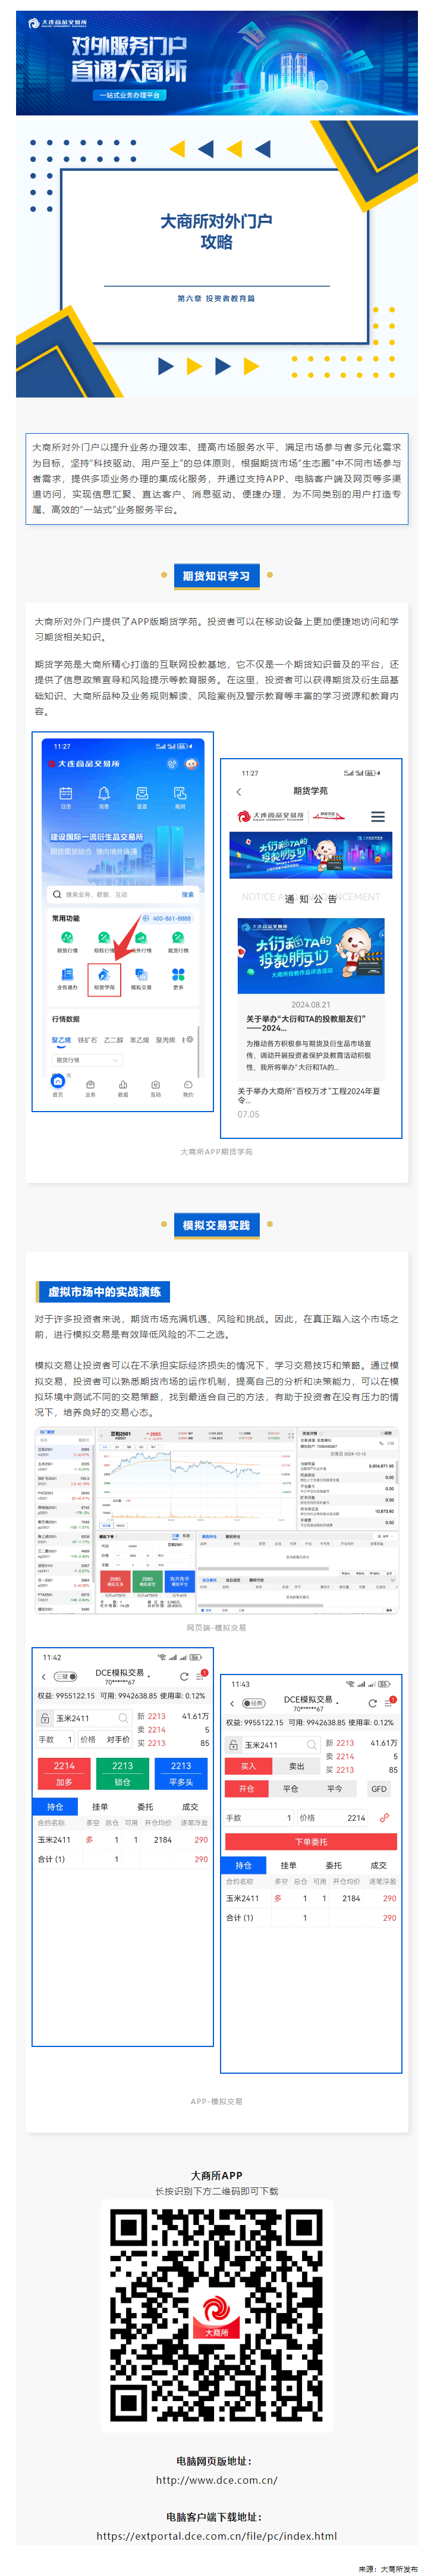Image resolution: width=434 pixels, height=2576 pixels.
Task: Click the red link icon beside price 2214
Action: coord(384,1818)
